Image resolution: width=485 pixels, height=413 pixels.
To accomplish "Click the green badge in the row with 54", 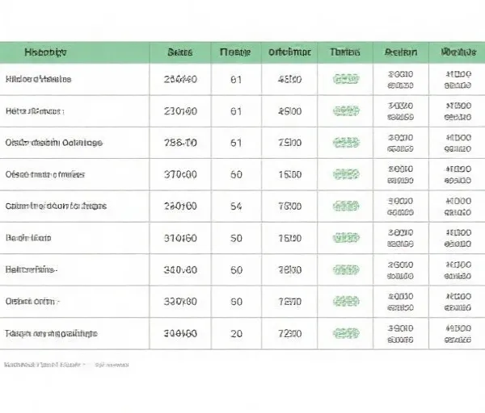I will pos(345,206).
